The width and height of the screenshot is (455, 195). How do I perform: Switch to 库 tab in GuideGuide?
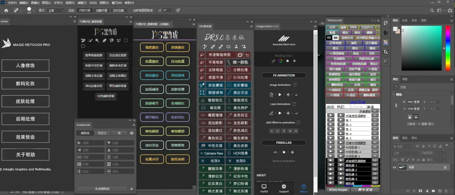coord(119,133)
